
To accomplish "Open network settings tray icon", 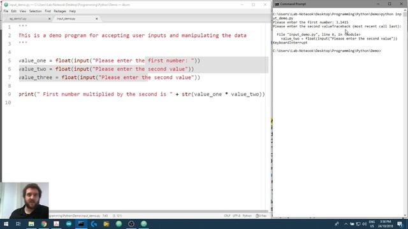I will click(358, 224).
